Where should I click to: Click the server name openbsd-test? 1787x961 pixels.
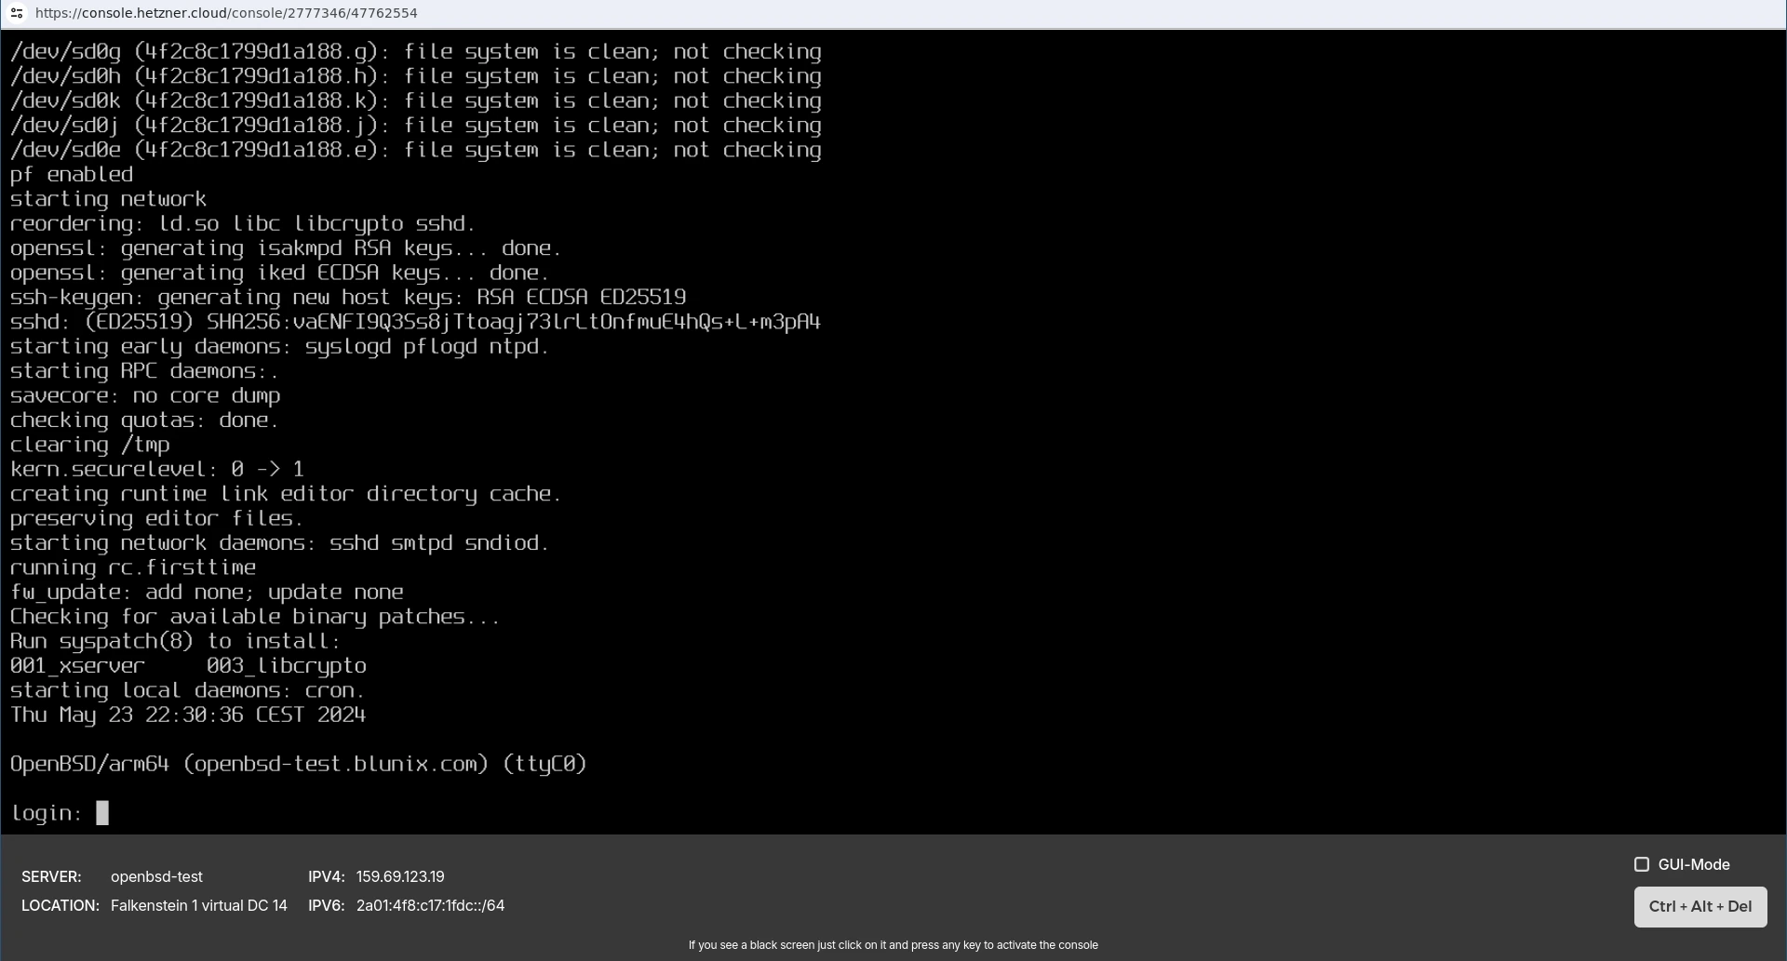click(155, 876)
